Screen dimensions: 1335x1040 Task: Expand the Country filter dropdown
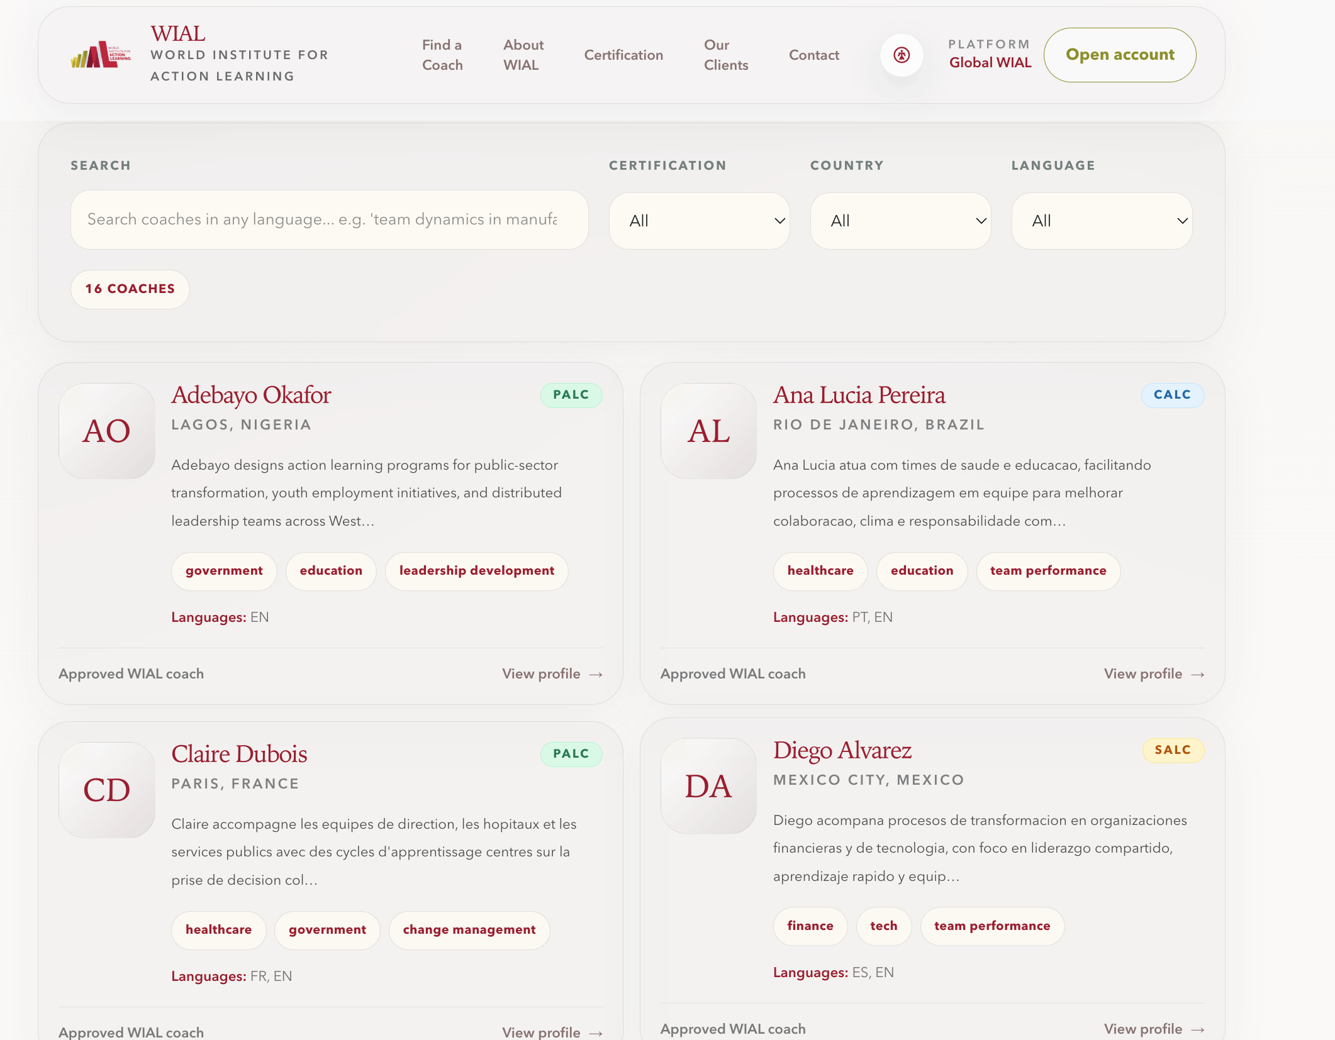tap(900, 221)
